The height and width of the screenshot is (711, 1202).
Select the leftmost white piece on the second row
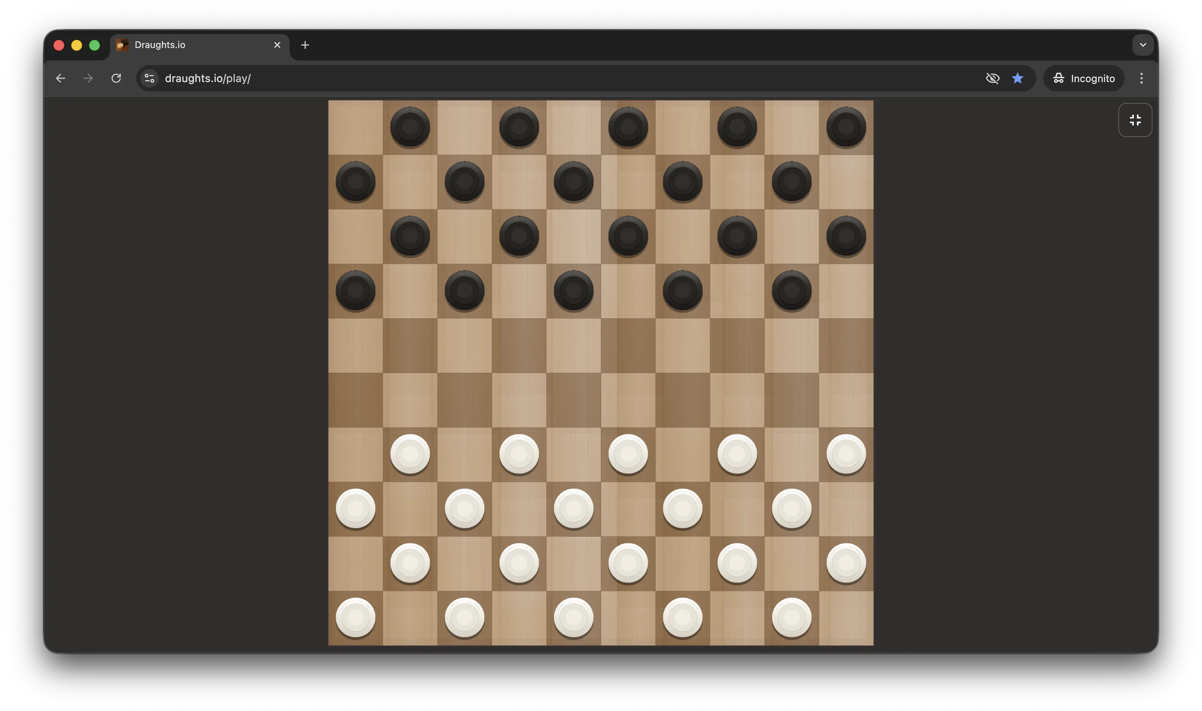[x=355, y=509]
